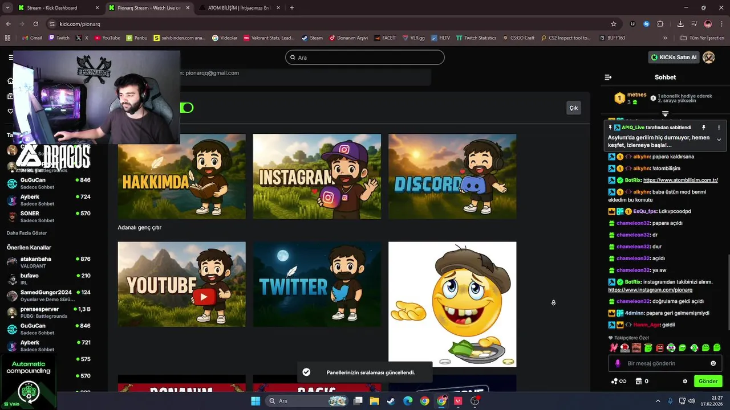Open Steam from the taskbar
The width and height of the screenshot is (730, 410).
coord(391,401)
